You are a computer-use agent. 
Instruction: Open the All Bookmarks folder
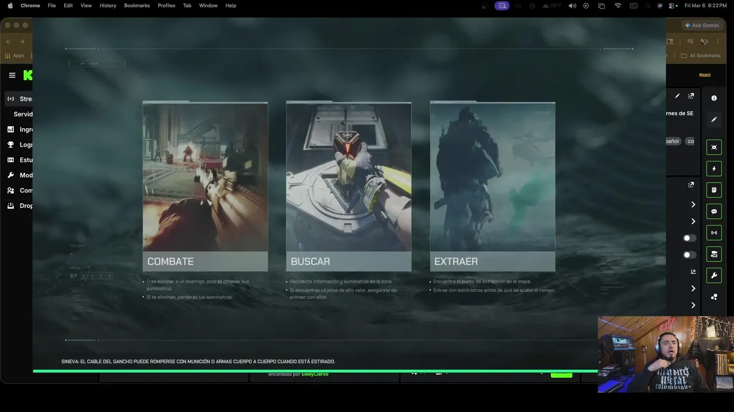[x=701, y=56]
